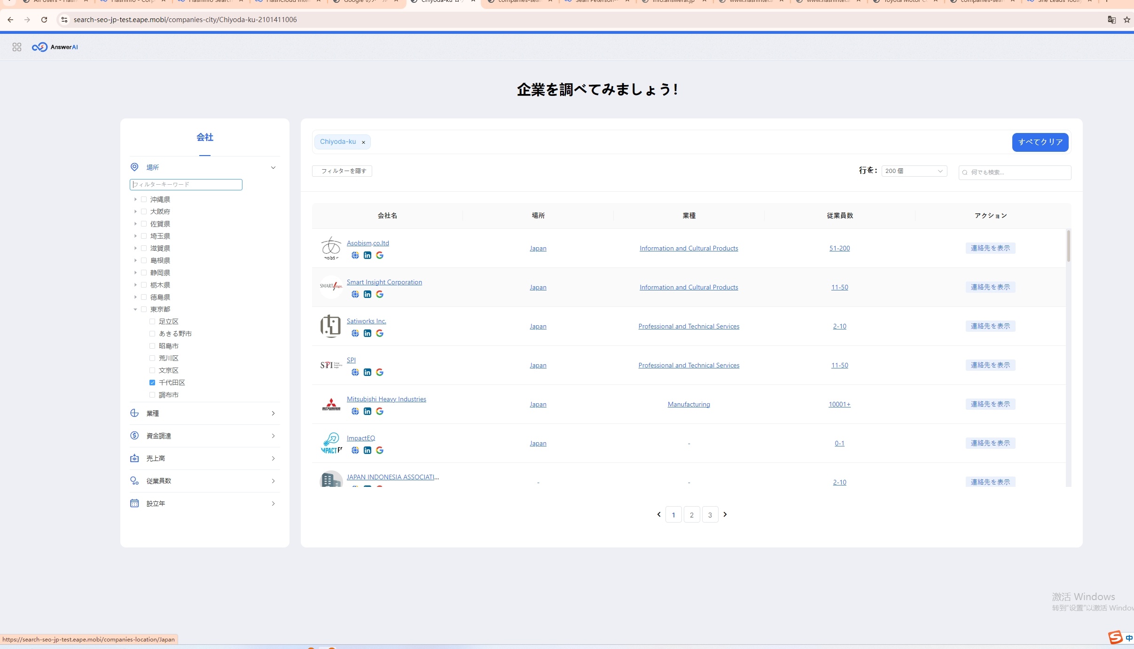1134x649 pixels.
Task: Click 連絡先を表示 for Mitsubishi Heavy Industries
Action: click(x=991, y=404)
